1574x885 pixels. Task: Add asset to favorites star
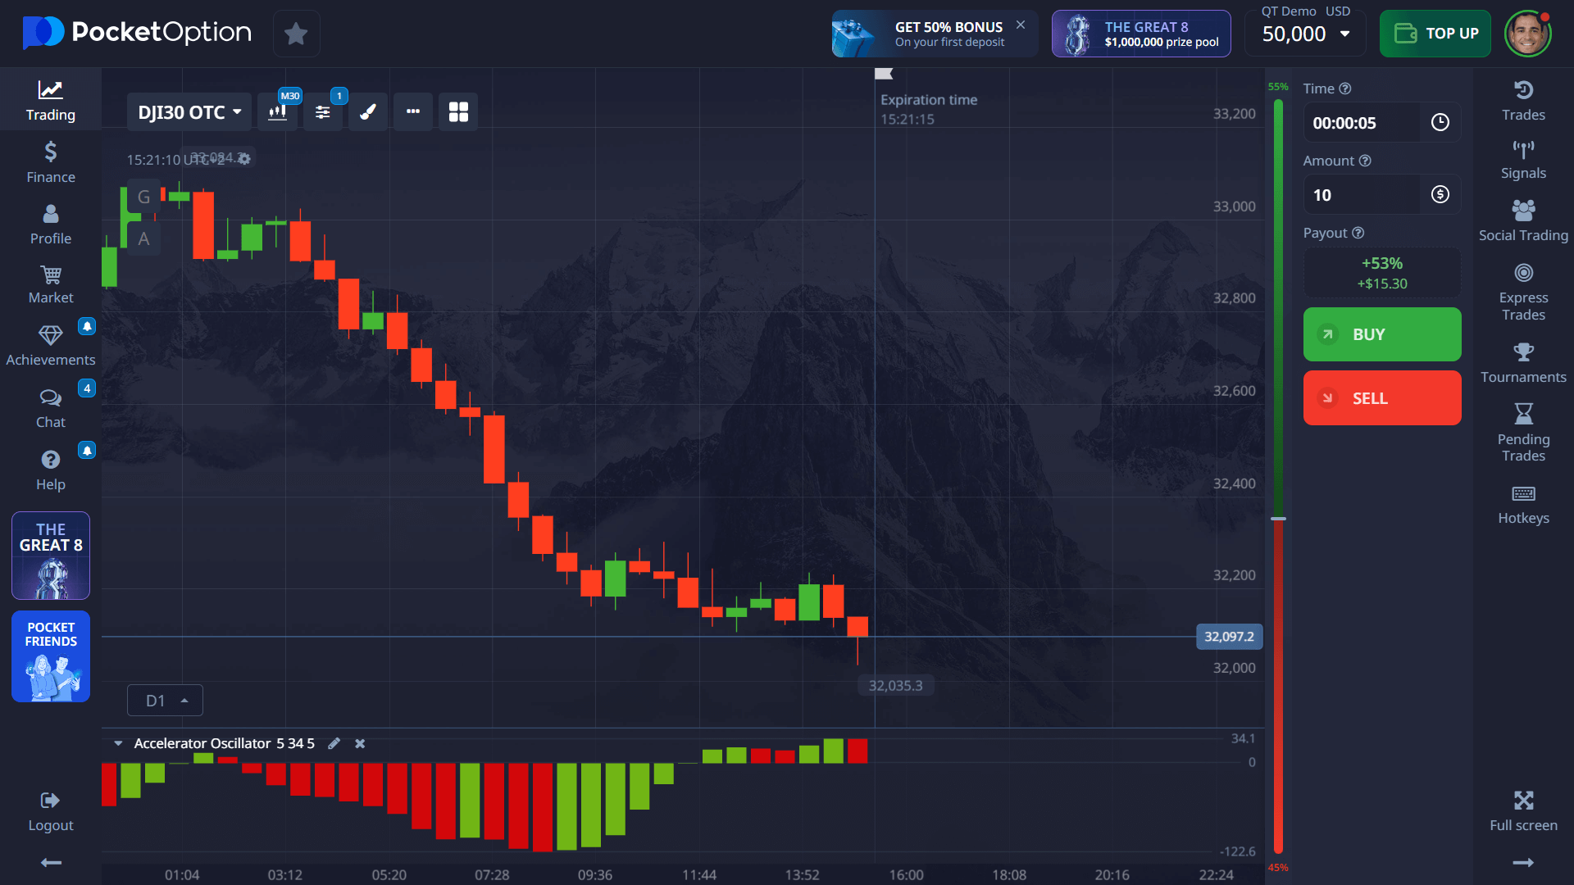coord(296,34)
